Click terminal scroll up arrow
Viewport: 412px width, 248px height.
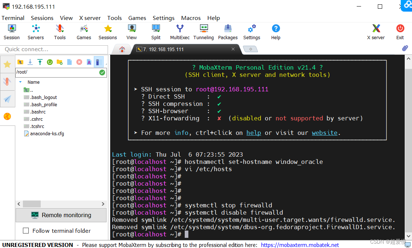point(408,58)
